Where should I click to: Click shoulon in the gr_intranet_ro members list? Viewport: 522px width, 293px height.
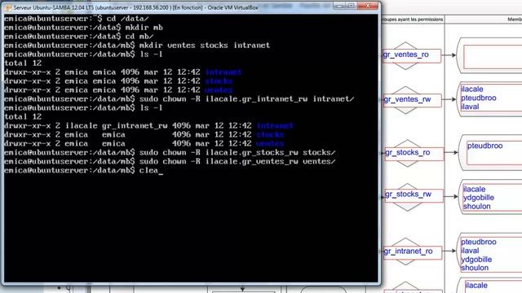(x=475, y=268)
